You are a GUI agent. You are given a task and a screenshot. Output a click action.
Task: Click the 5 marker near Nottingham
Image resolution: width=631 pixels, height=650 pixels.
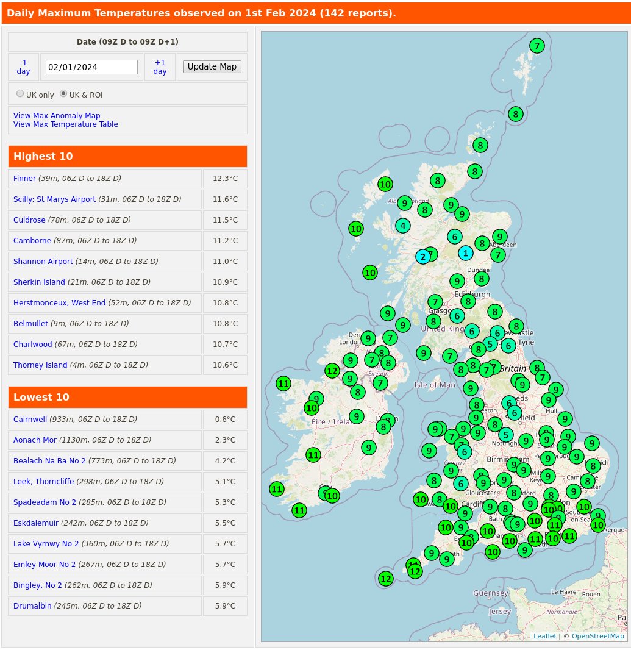[x=506, y=435]
